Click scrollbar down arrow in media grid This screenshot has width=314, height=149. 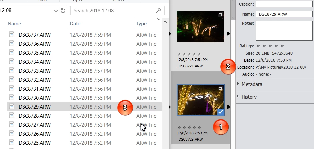233,18
